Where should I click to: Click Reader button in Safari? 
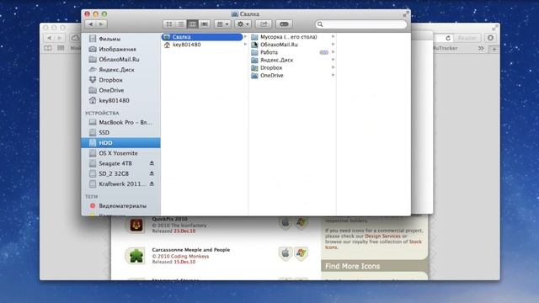[x=467, y=38]
